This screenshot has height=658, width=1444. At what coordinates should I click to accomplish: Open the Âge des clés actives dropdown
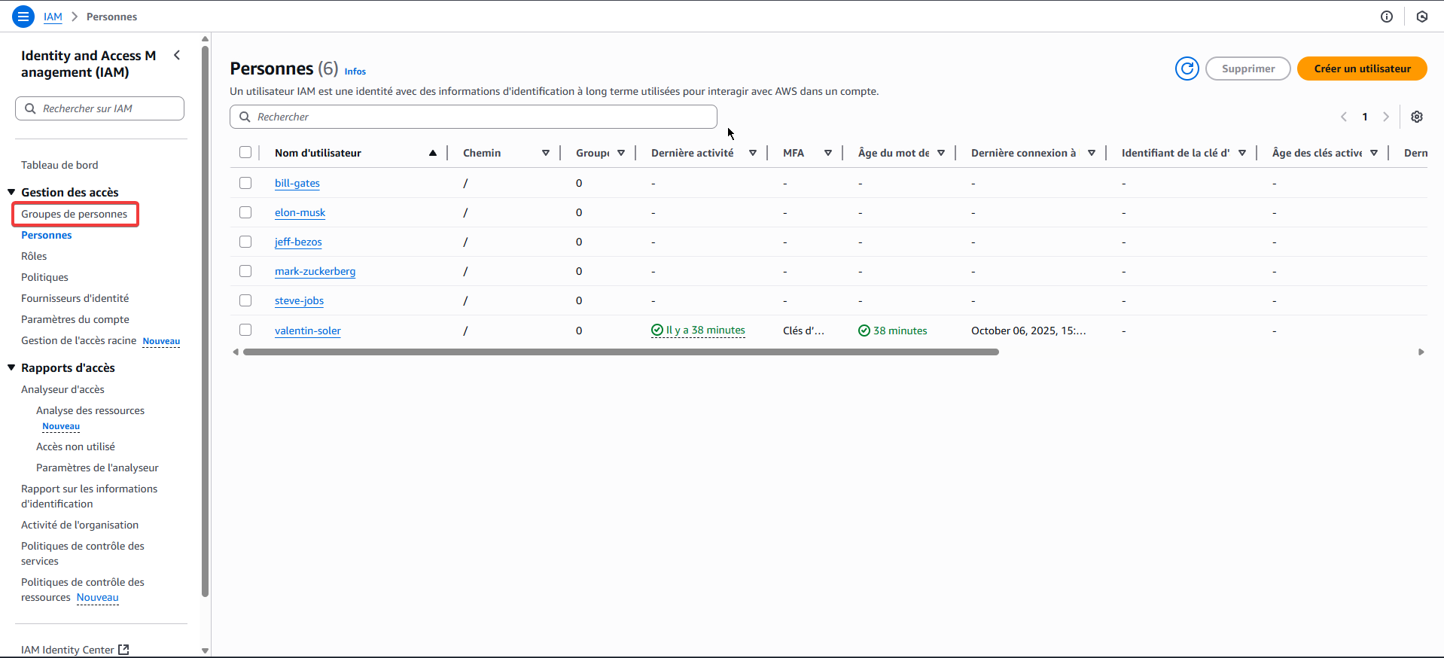1374,153
